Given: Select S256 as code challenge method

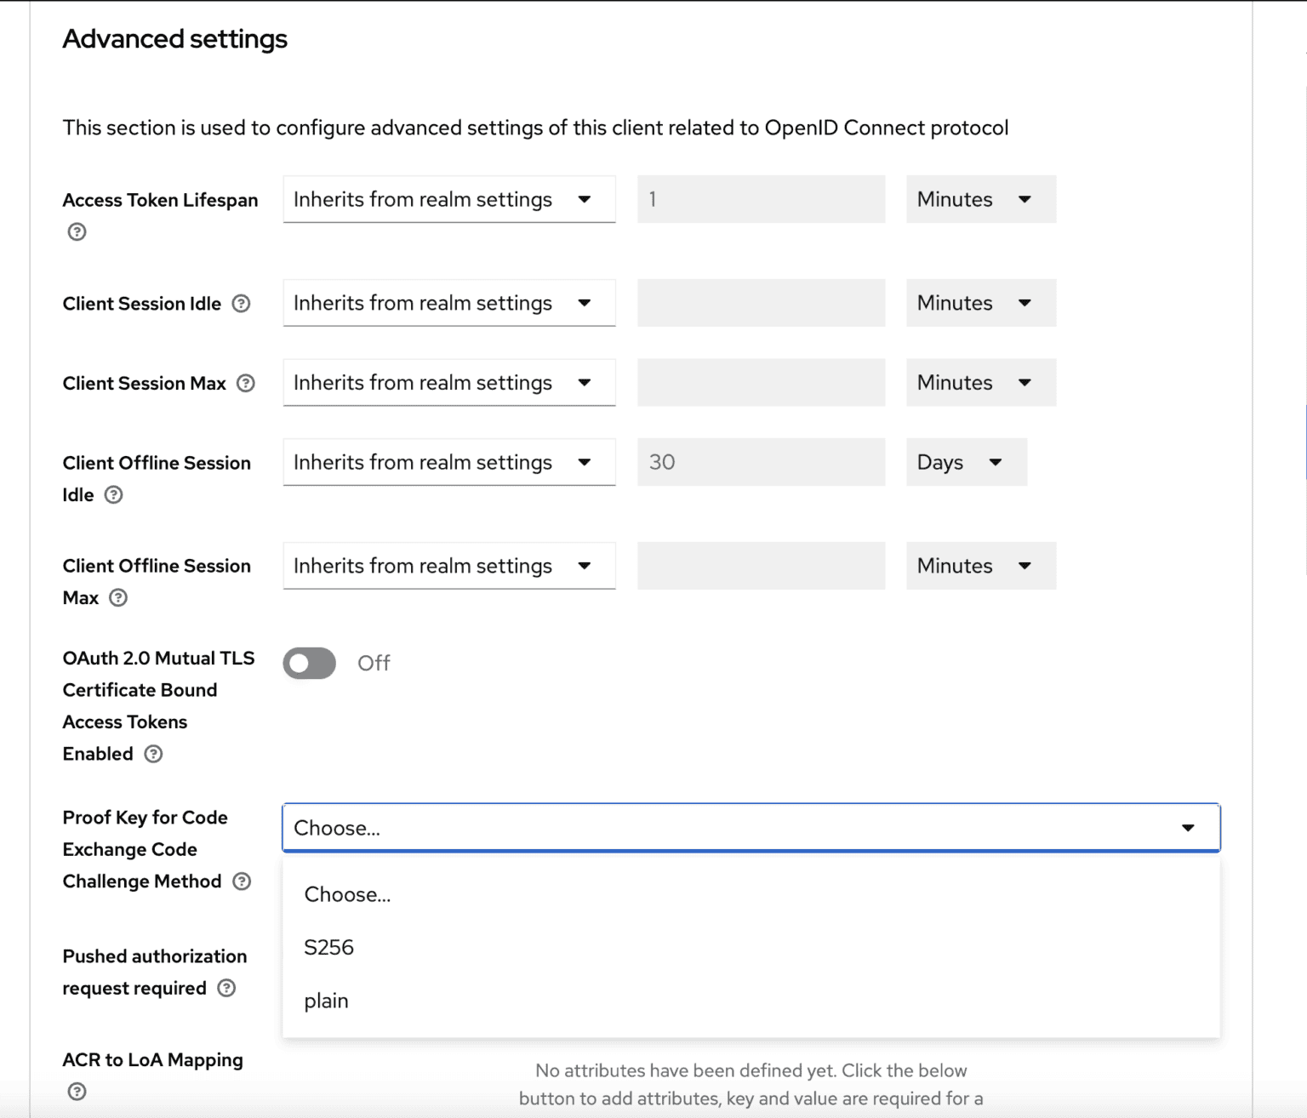Looking at the screenshot, I should [x=329, y=947].
